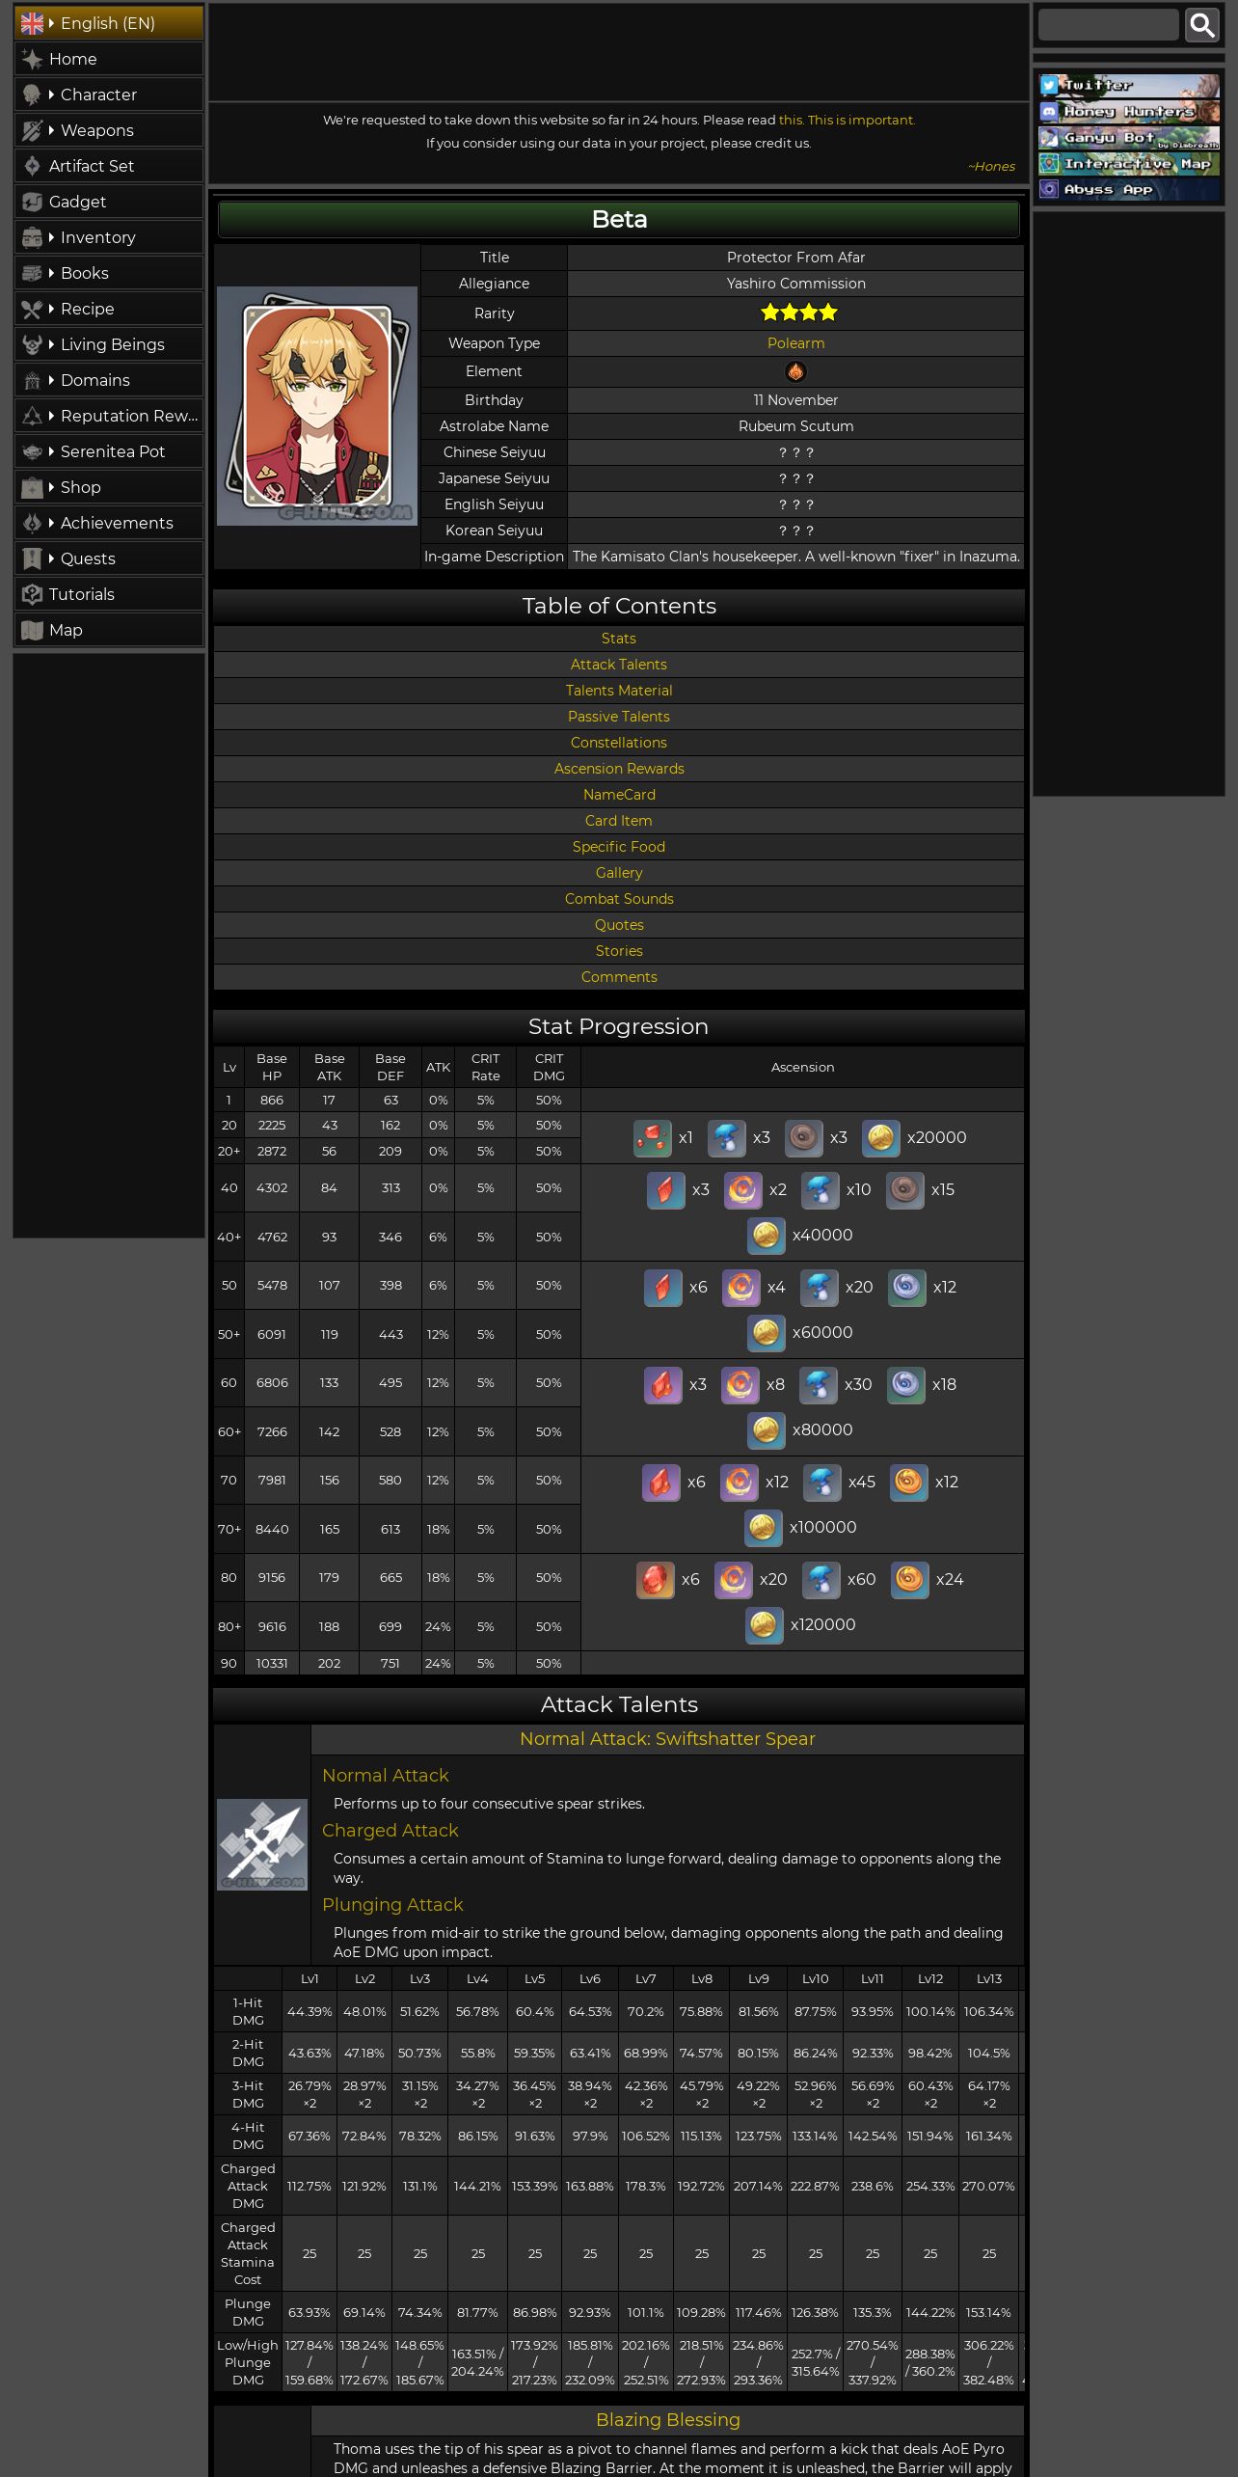Jump to Ascension Rewards section
The height and width of the screenshot is (2477, 1238).
tap(619, 769)
